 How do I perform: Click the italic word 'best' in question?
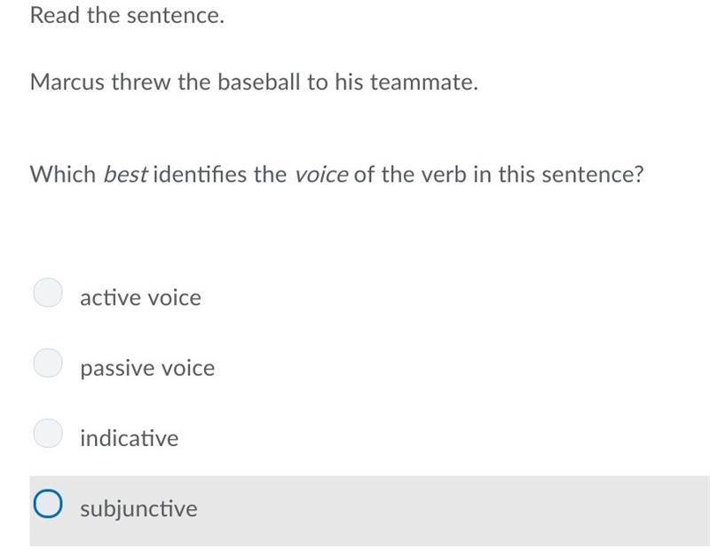125,175
